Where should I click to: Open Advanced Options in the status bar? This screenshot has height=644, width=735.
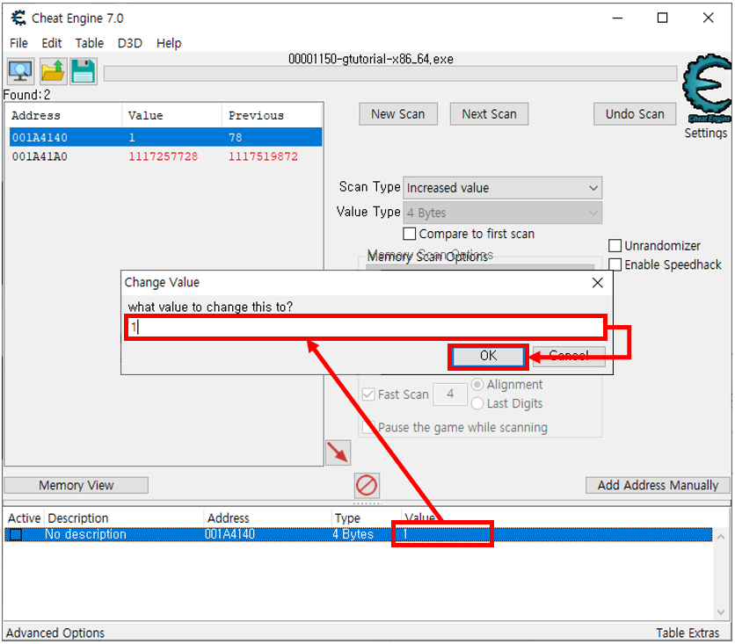tap(55, 633)
